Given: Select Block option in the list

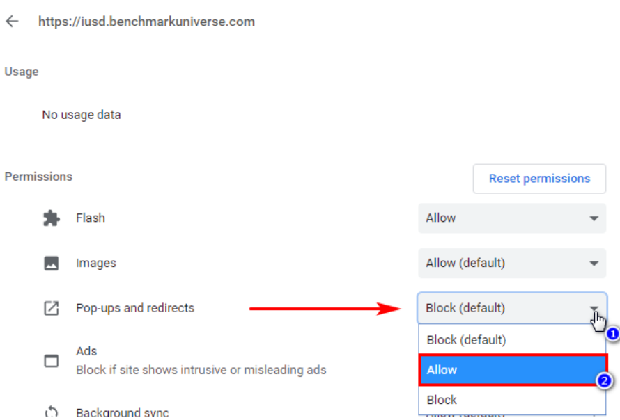Looking at the screenshot, I should [513, 400].
